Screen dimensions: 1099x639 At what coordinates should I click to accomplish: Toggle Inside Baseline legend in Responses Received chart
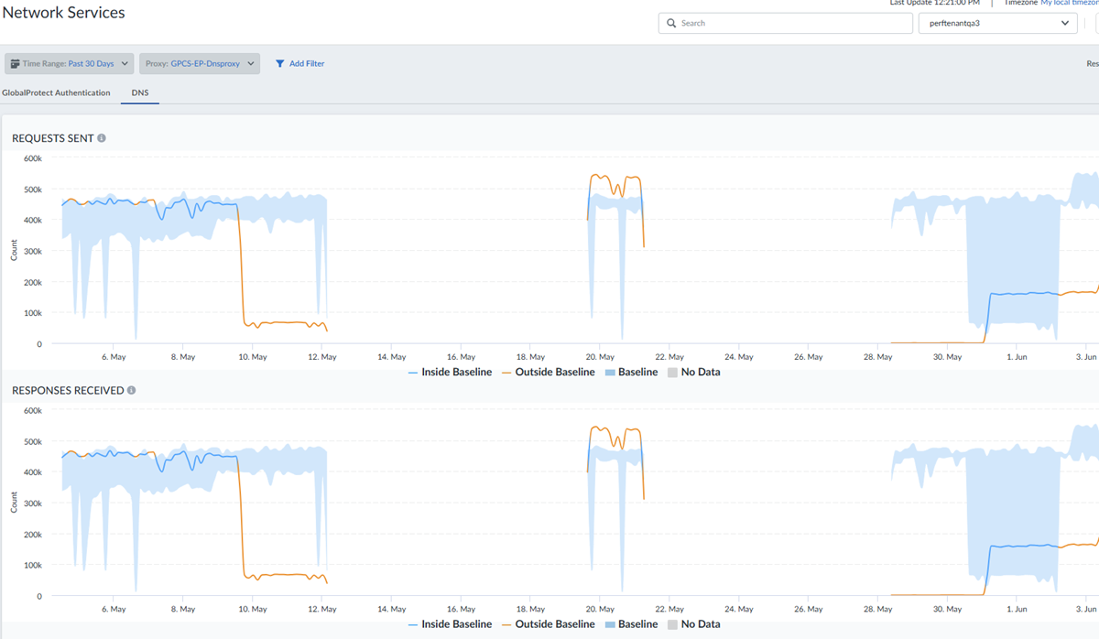click(450, 624)
